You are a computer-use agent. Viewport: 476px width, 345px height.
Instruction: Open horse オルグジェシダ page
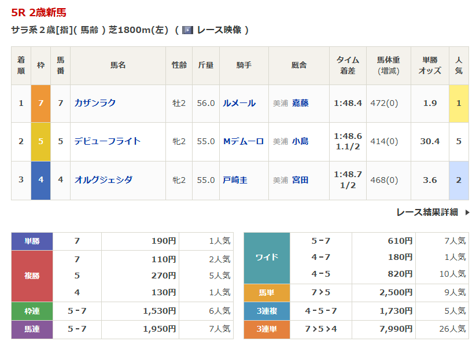[104, 180]
